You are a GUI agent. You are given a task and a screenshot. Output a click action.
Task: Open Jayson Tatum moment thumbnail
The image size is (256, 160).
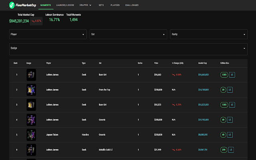click(x=31, y=135)
